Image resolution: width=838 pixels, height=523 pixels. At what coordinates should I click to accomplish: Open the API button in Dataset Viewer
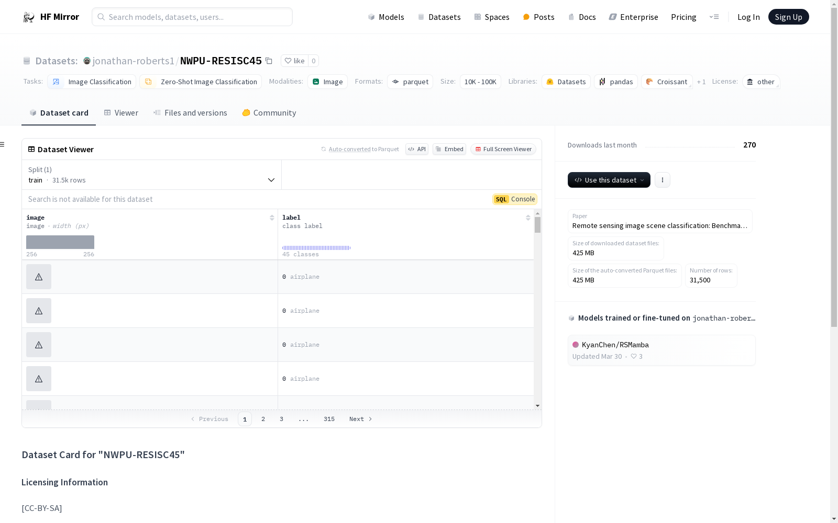(x=417, y=149)
